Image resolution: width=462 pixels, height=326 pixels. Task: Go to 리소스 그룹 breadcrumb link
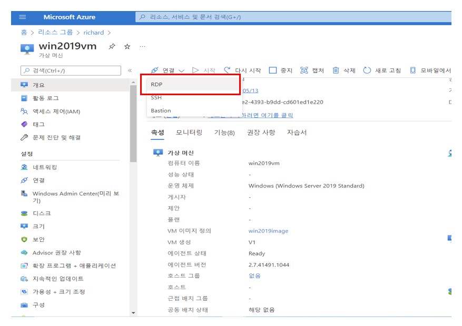[x=55, y=32]
